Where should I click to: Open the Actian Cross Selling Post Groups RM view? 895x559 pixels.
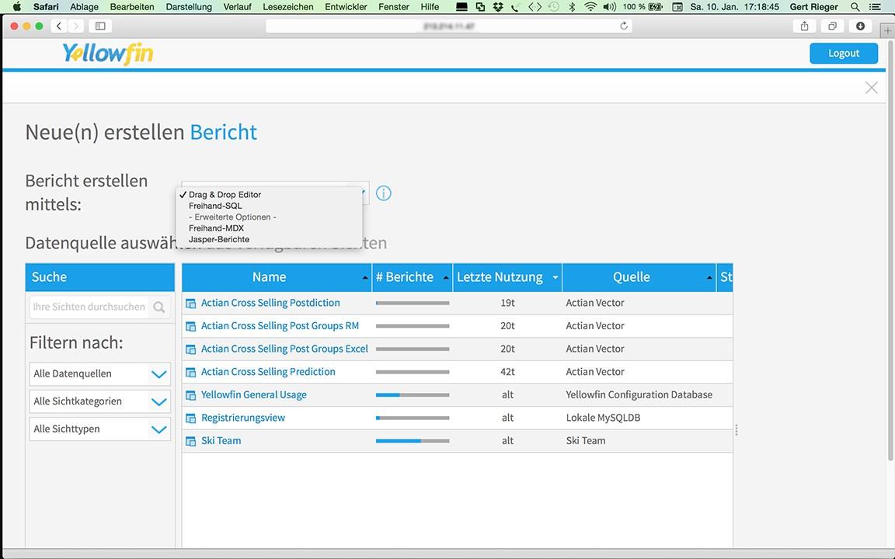pos(280,326)
